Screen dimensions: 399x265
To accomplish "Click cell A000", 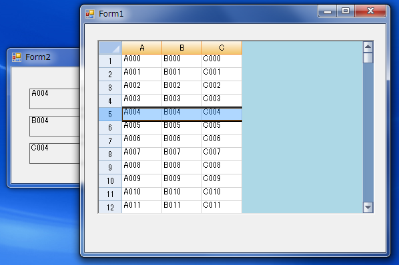I will click(141, 61).
